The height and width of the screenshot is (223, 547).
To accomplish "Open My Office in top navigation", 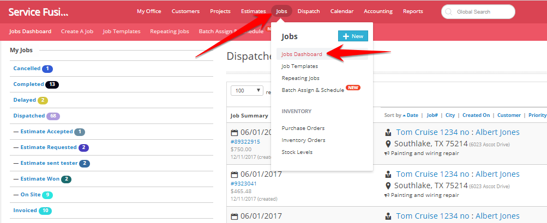I will coord(149,11).
